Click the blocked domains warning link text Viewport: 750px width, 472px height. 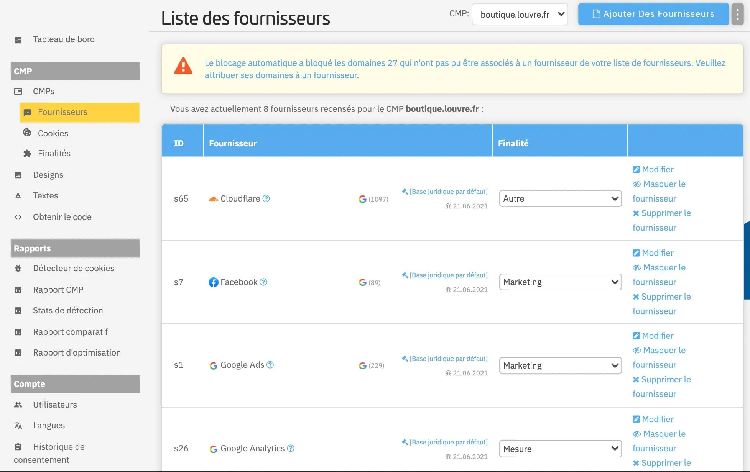pyautogui.click(x=465, y=69)
